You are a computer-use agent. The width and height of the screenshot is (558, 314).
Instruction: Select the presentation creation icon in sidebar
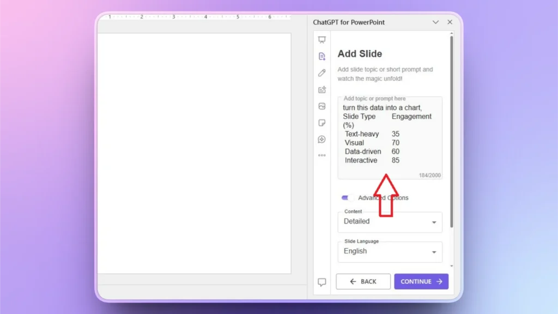322,39
